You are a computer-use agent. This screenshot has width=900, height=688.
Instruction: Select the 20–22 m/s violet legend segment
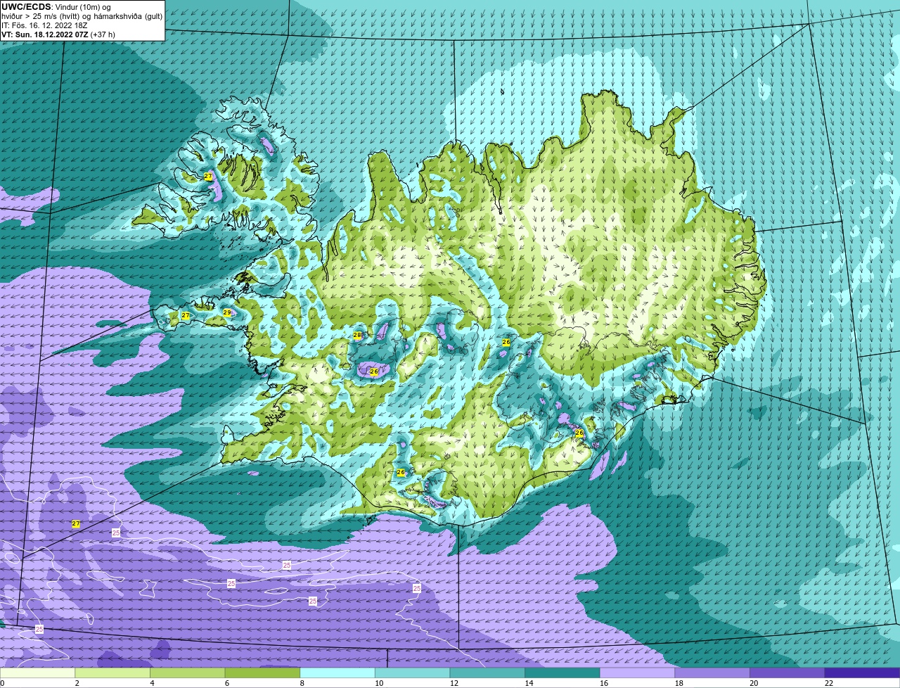pyautogui.click(x=787, y=673)
